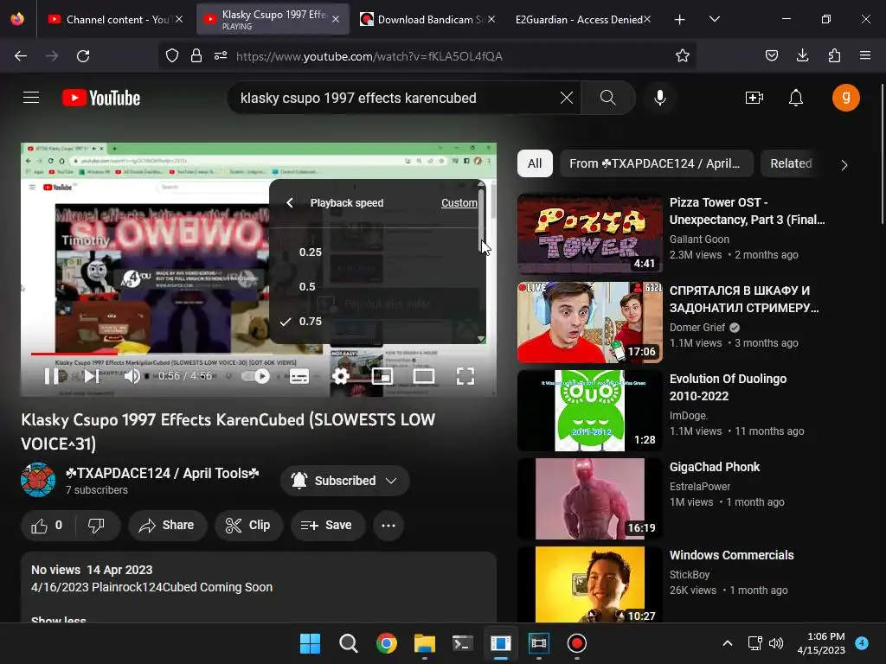Open the orange account avatar menu
This screenshot has width=886, height=664.
point(845,98)
